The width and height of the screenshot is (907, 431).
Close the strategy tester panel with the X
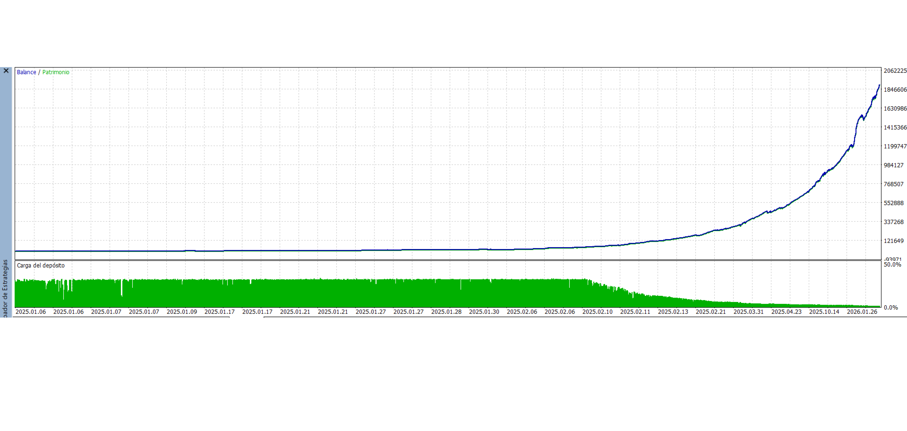click(x=6, y=71)
